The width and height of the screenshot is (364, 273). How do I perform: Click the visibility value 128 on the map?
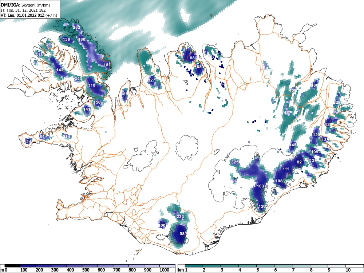pyautogui.click(x=328, y=124)
